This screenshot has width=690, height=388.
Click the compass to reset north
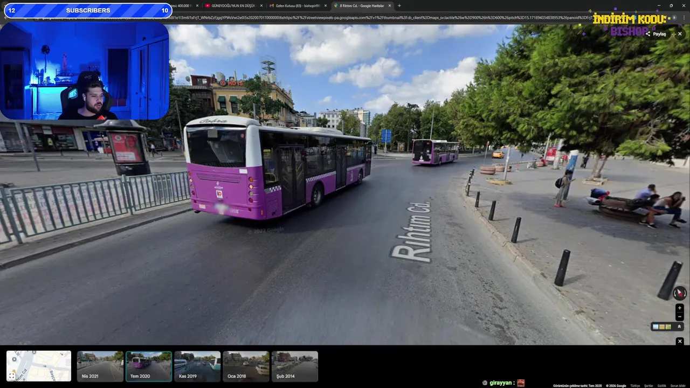coord(680,293)
